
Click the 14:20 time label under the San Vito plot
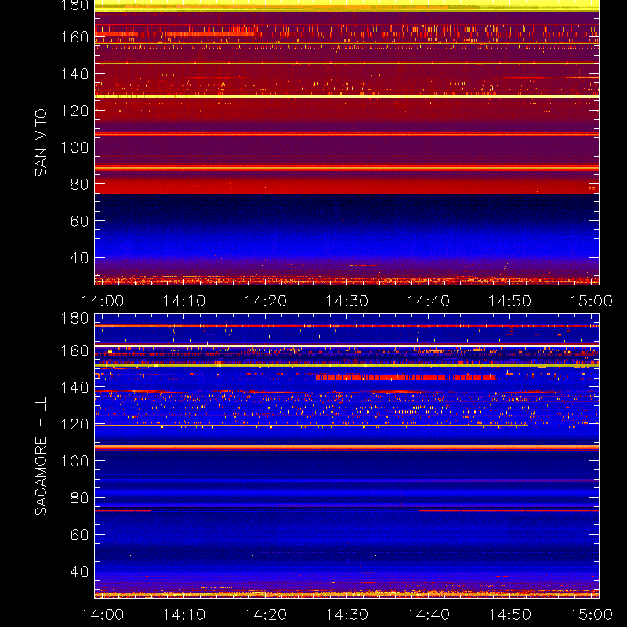point(266,301)
